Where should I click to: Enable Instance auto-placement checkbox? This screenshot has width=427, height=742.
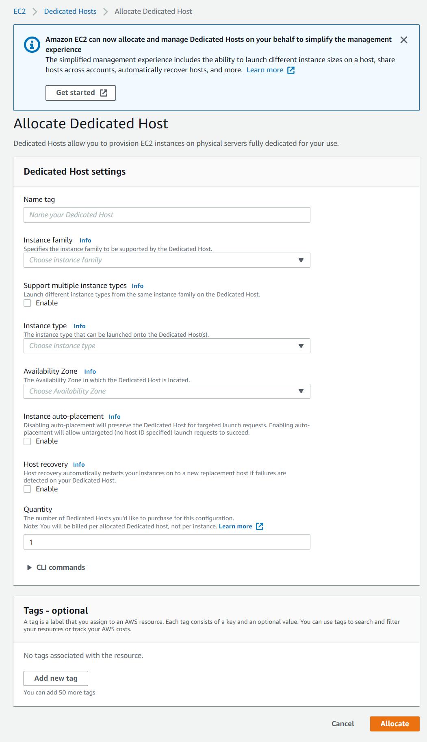click(27, 441)
